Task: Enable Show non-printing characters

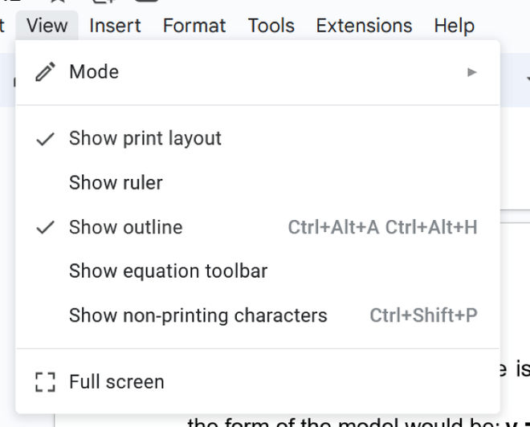Action: pyautogui.click(x=198, y=315)
